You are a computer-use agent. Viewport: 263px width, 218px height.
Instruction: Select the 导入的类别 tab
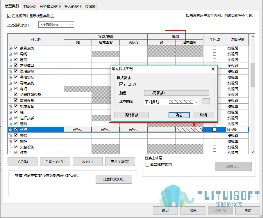point(73,7)
